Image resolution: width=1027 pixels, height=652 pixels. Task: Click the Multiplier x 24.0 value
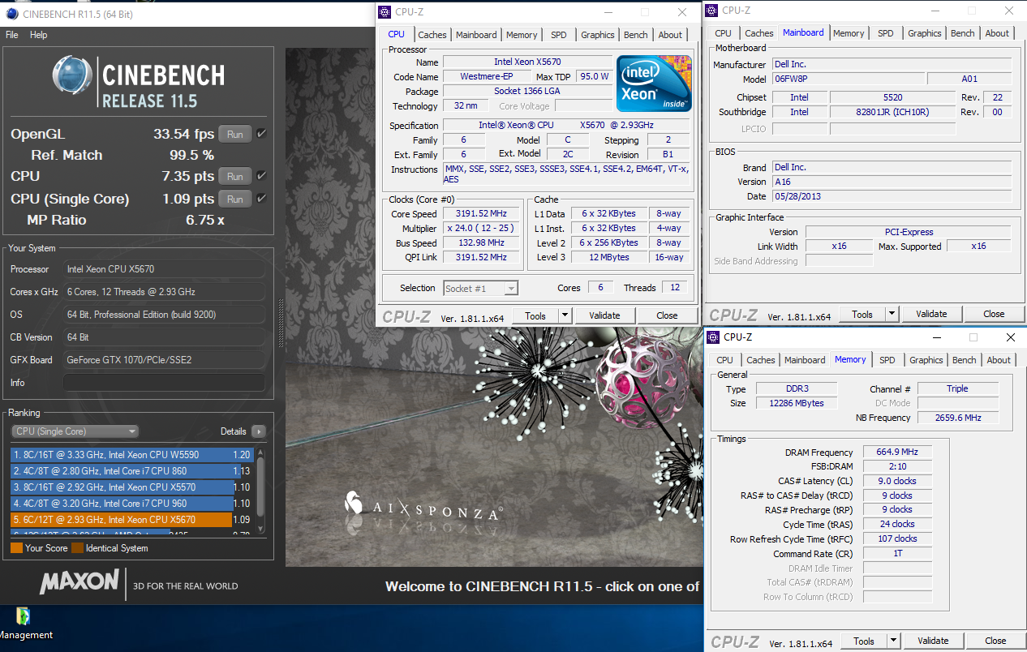pos(481,229)
